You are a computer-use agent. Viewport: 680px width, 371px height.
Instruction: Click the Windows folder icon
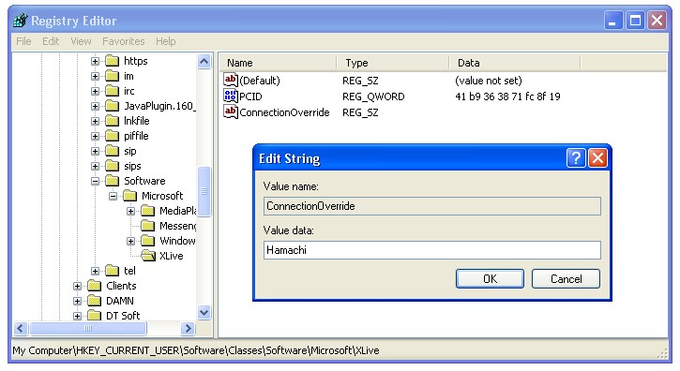[x=148, y=241]
